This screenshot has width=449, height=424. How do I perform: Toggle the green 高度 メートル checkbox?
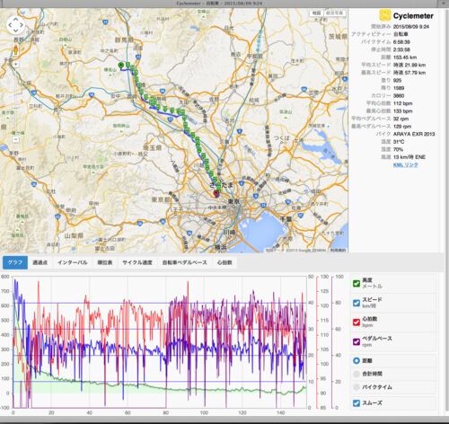tap(357, 284)
